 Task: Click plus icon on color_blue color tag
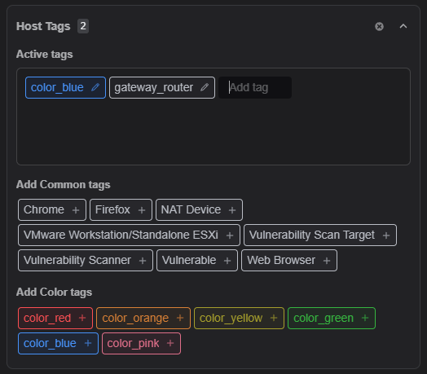88,343
